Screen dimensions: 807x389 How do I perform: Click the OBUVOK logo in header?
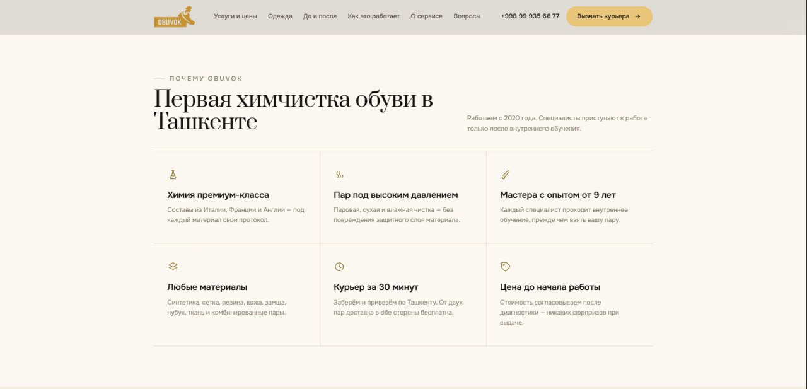[x=175, y=16]
